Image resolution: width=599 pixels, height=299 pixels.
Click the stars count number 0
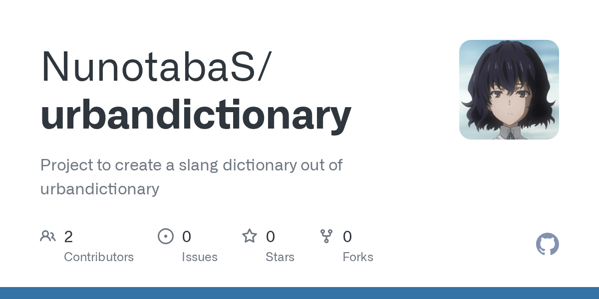coord(271,237)
